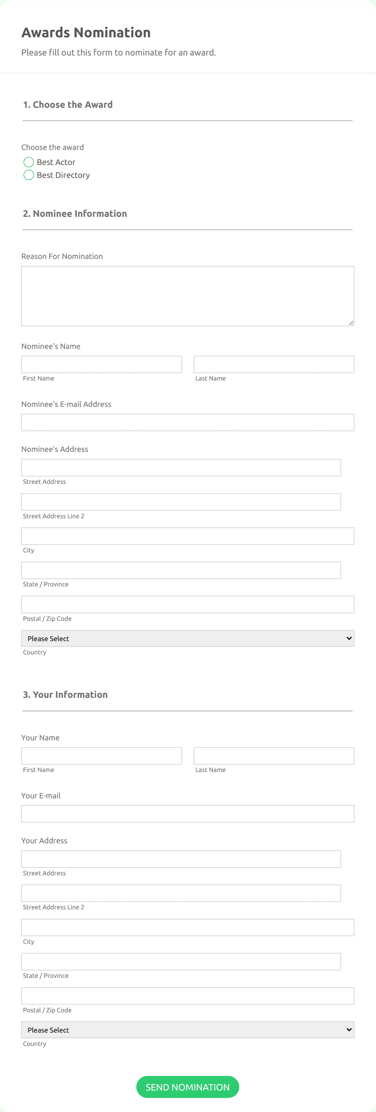
Task: Select the Best Actor award option
Action: pos(28,162)
